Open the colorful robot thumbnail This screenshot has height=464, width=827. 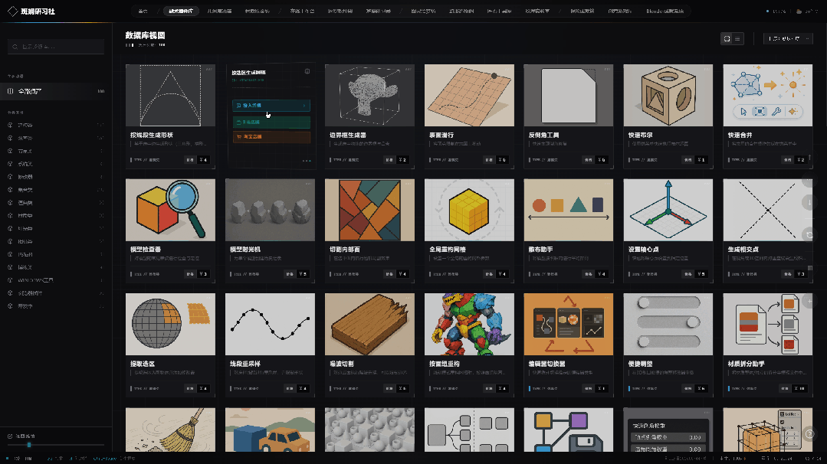469,324
